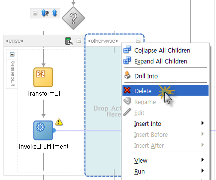The height and width of the screenshot is (180, 216).
Task: Select the Invoke_Fulfillment activity icon
Action: coord(43,130)
